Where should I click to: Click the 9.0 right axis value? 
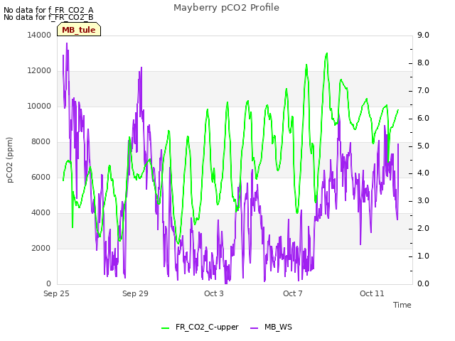(423, 35)
